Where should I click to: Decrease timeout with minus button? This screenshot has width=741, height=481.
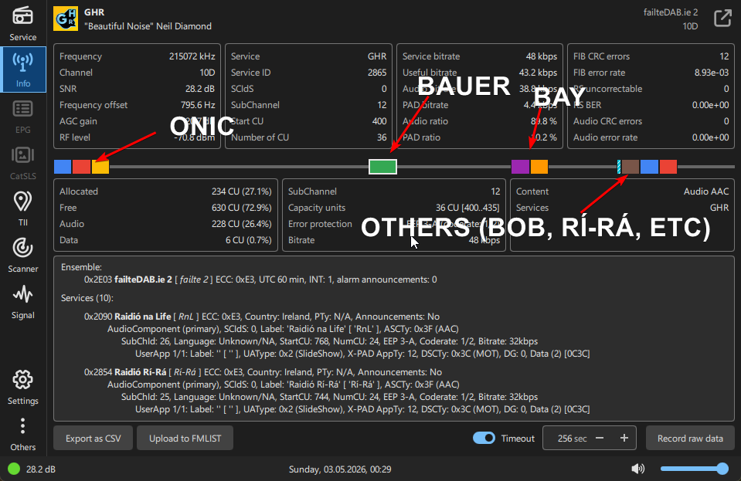coord(600,438)
